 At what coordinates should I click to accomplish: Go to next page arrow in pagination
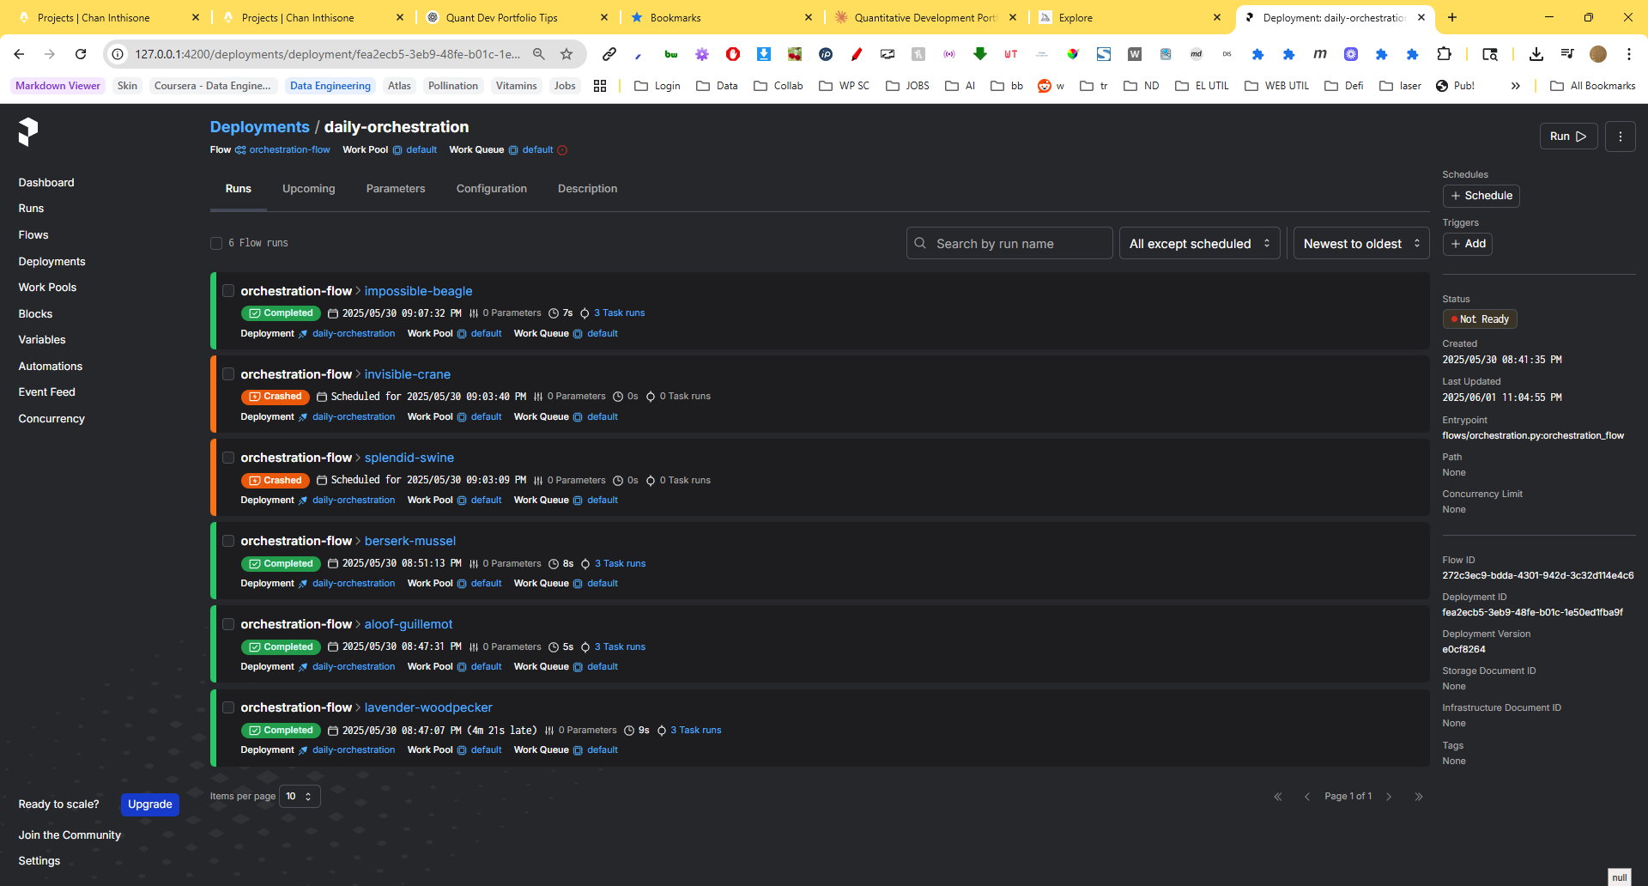pos(1389,797)
